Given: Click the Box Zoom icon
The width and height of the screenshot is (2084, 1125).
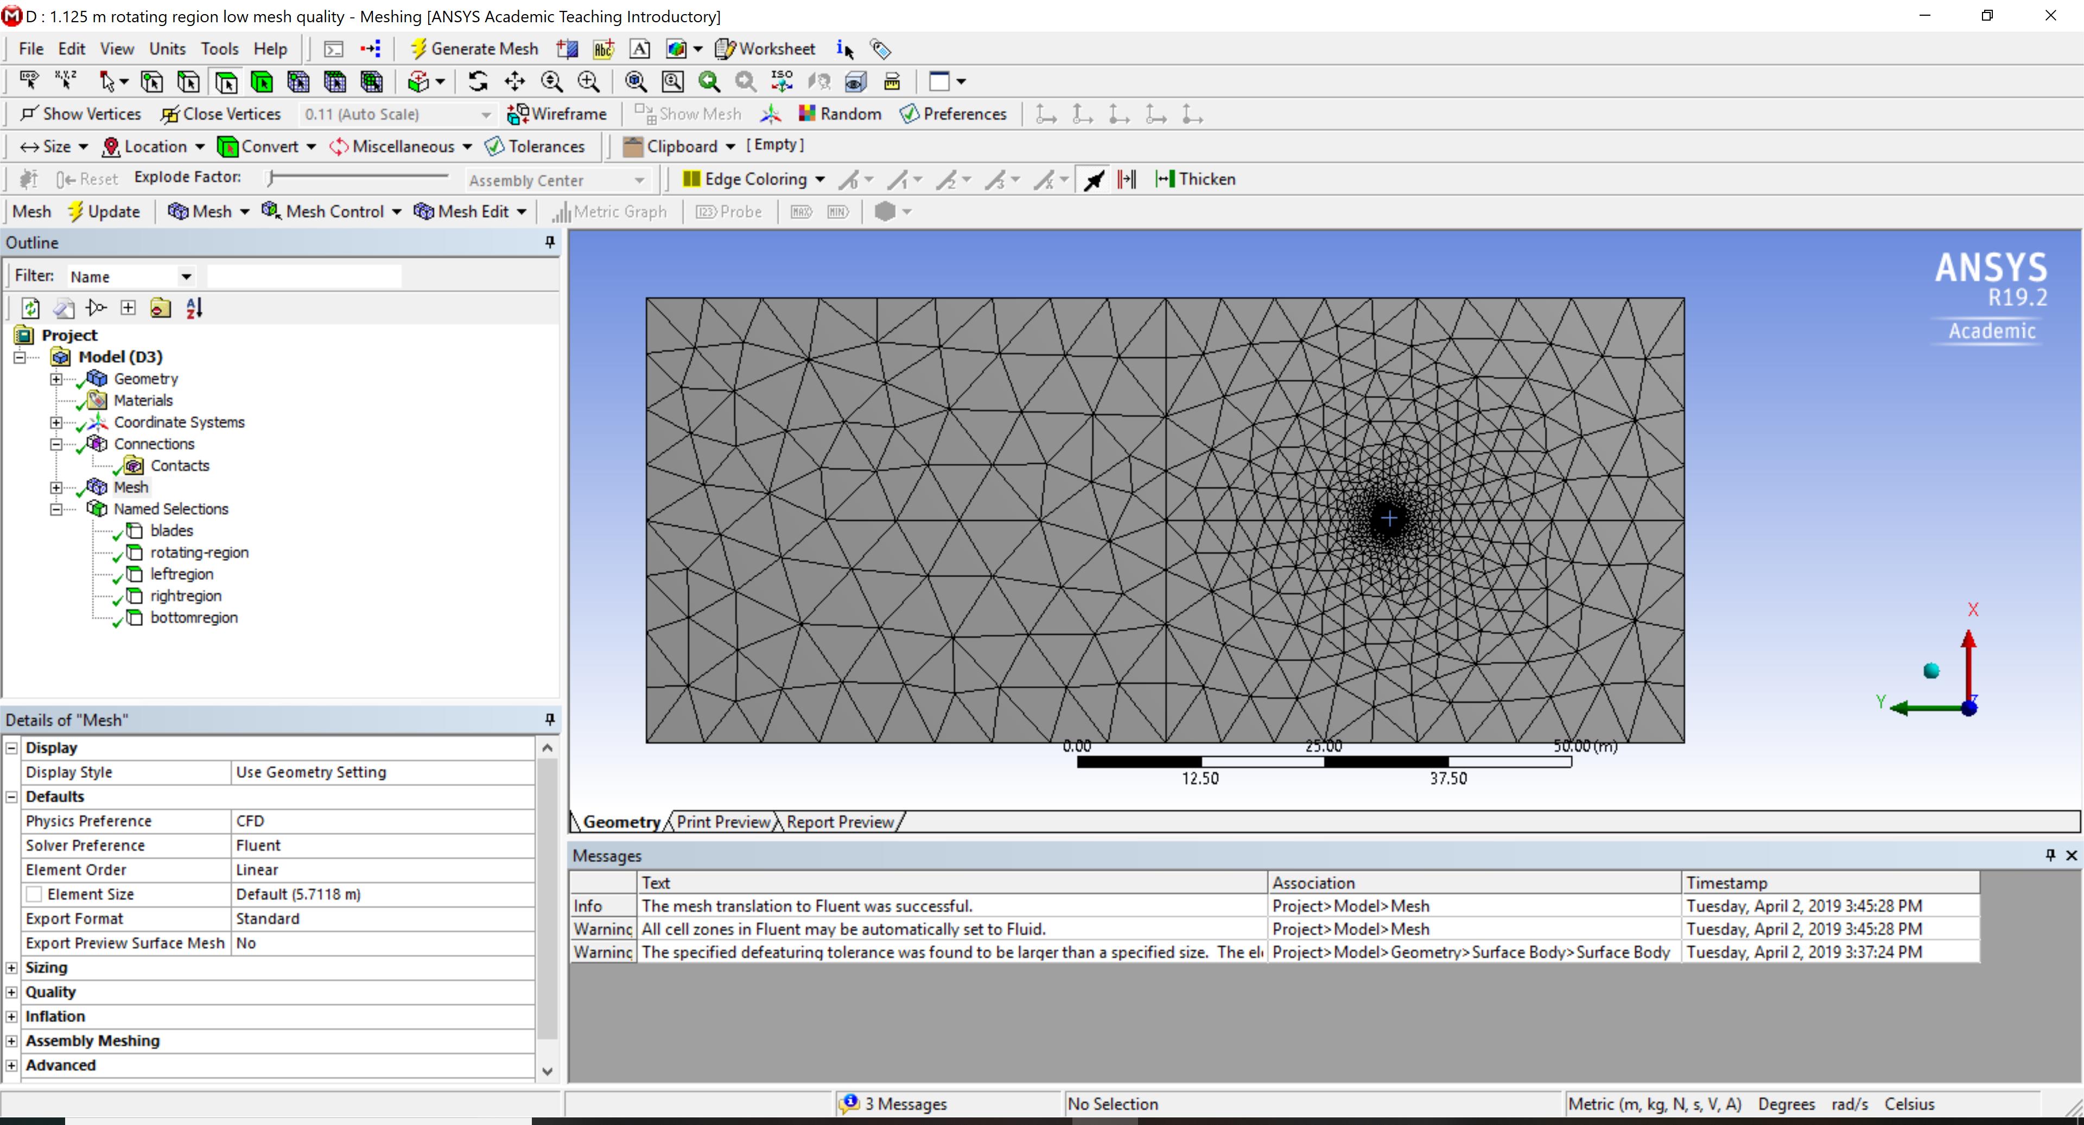Looking at the screenshot, I should click(673, 82).
